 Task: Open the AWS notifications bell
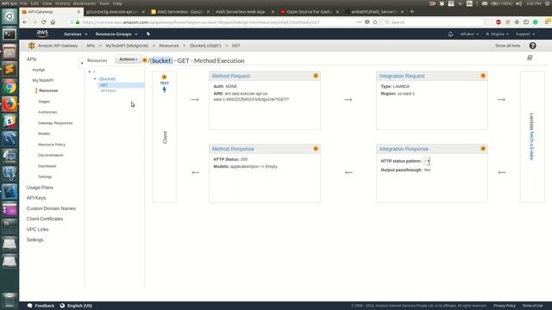tap(450, 34)
